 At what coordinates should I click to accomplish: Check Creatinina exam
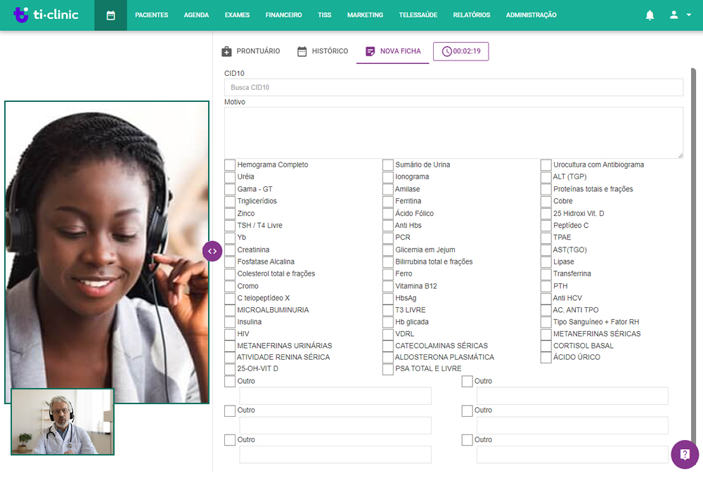coord(230,250)
